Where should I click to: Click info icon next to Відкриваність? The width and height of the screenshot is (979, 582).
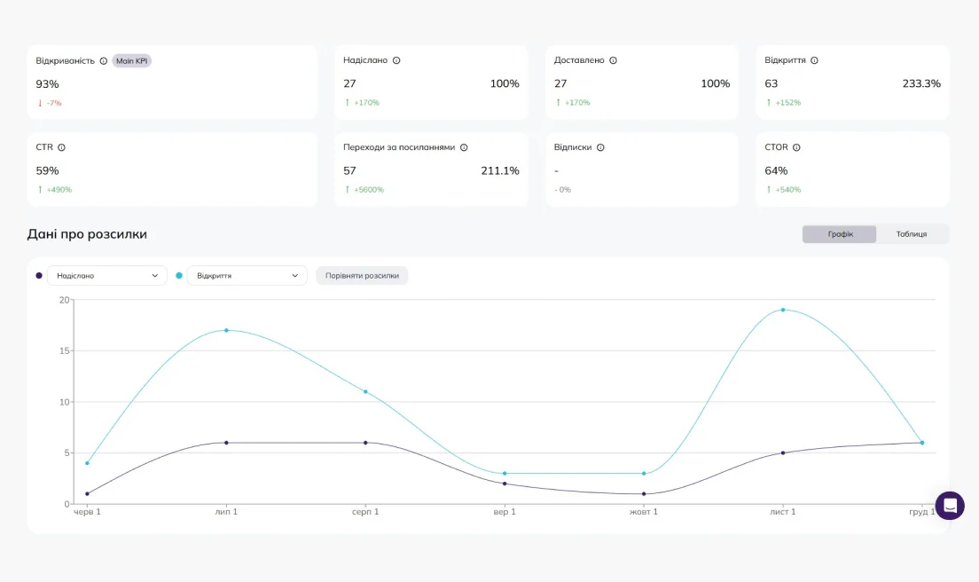104,60
